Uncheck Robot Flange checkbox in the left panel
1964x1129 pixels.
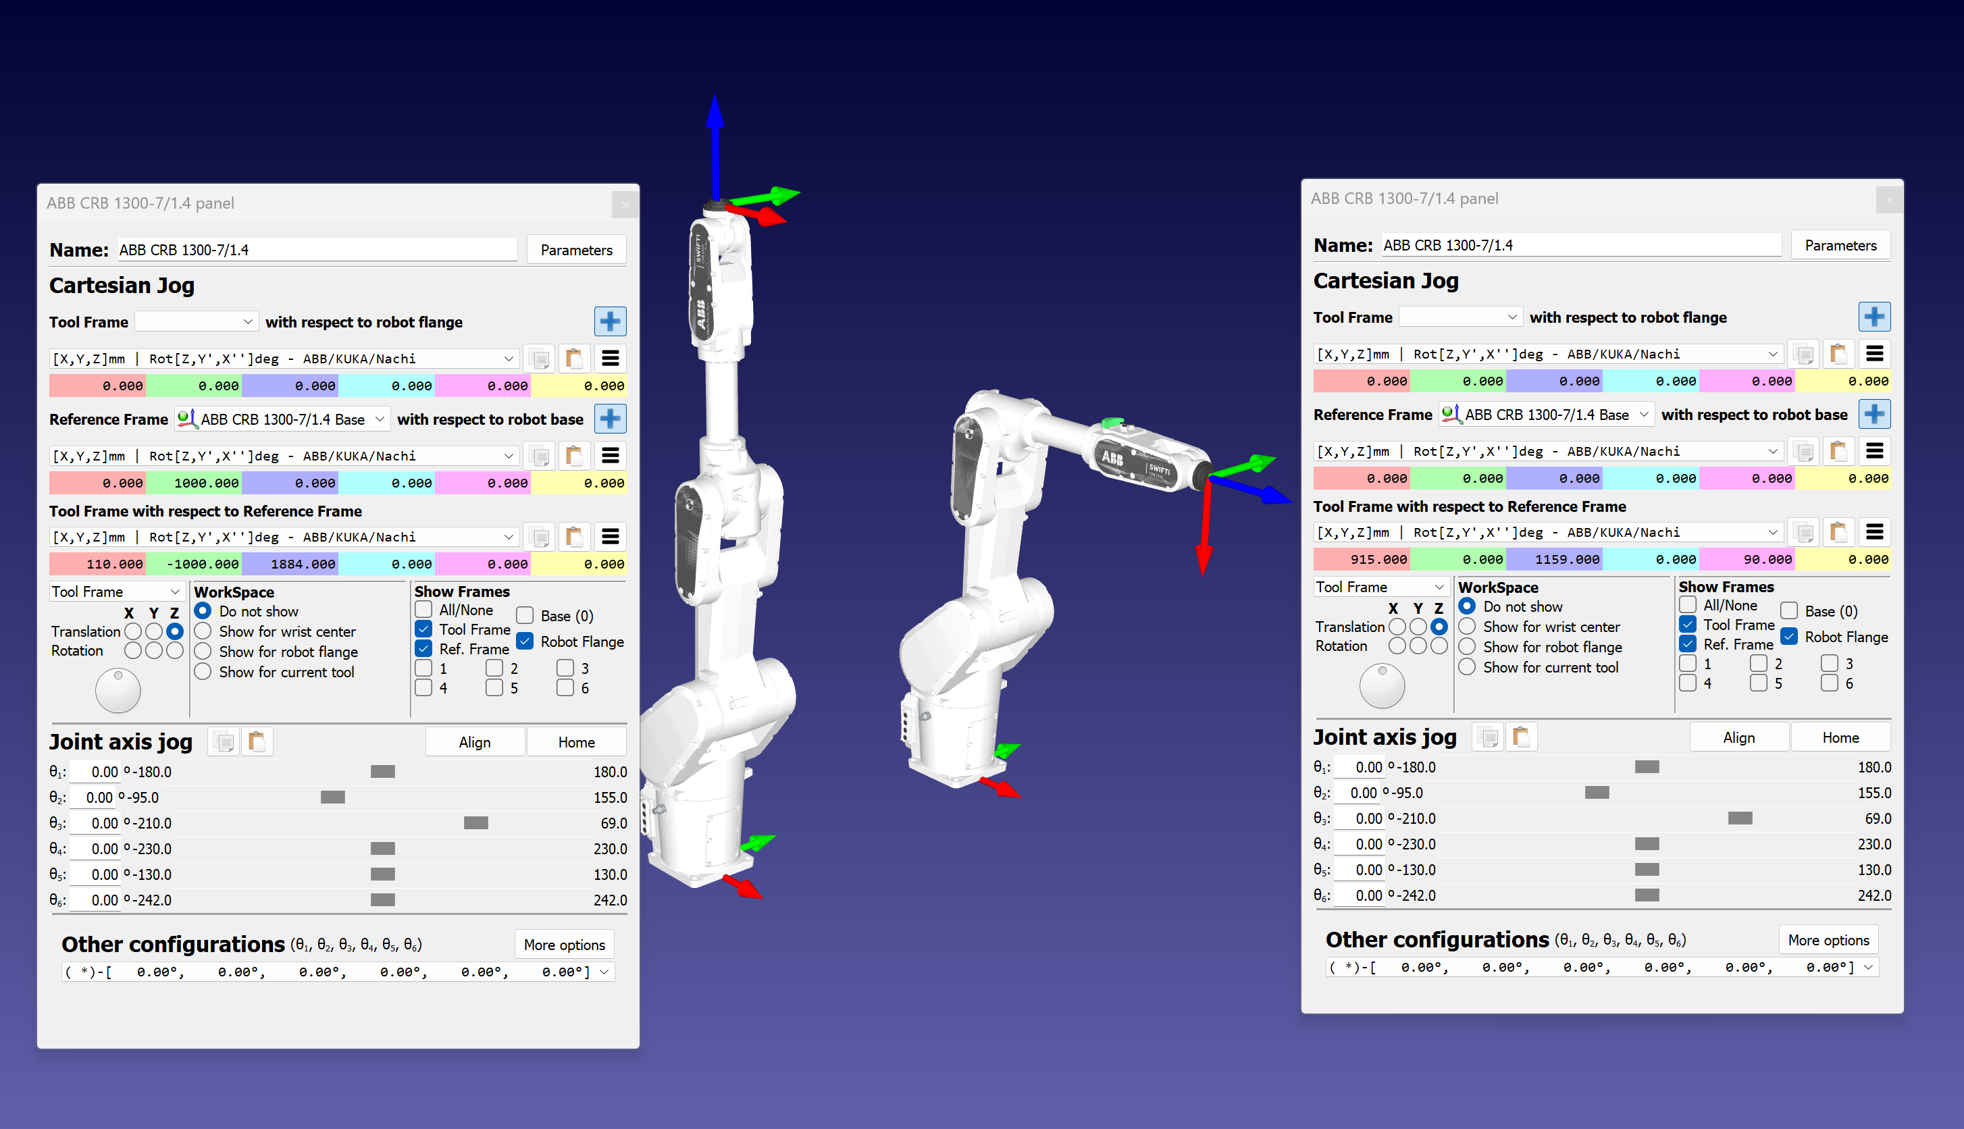[525, 641]
